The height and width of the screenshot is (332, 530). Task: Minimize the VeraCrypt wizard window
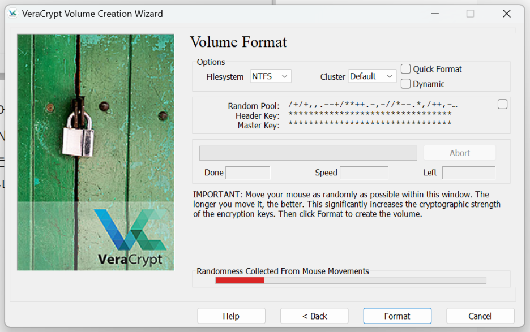435,14
